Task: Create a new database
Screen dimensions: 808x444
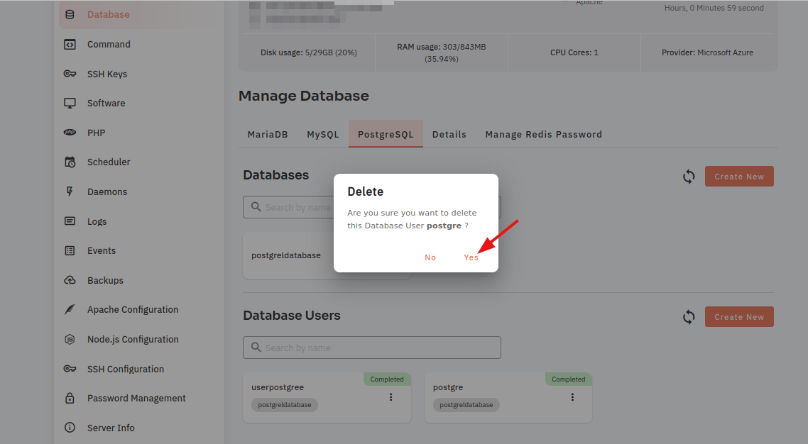Action: pos(739,177)
